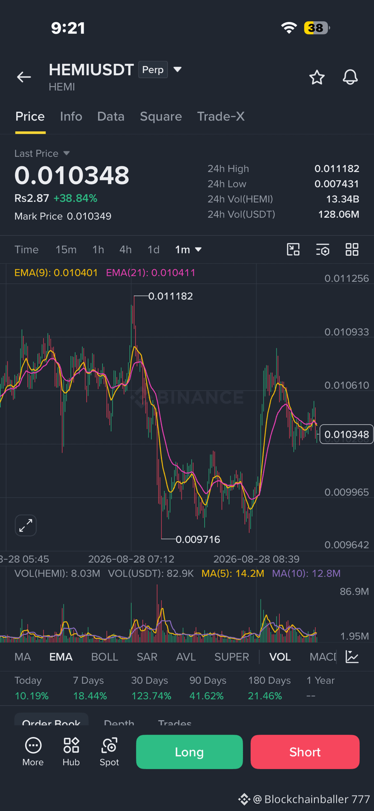Switch to the Price tab
374x811 pixels.
coord(30,117)
